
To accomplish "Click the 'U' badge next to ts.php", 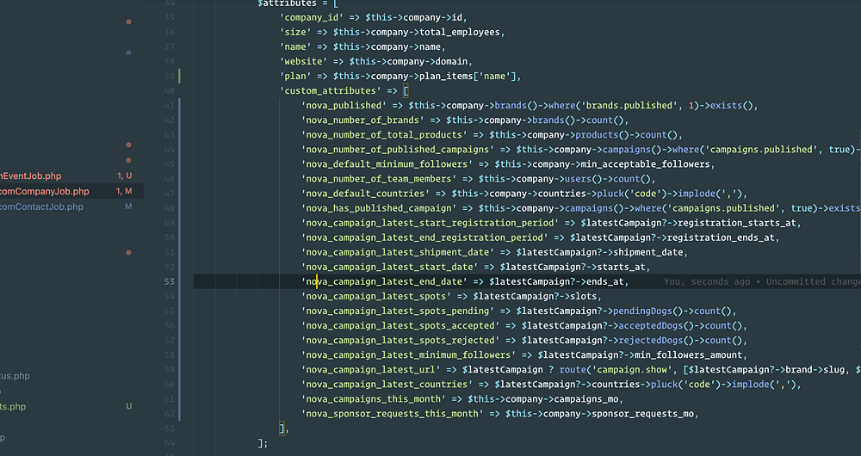I will coord(129,407).
